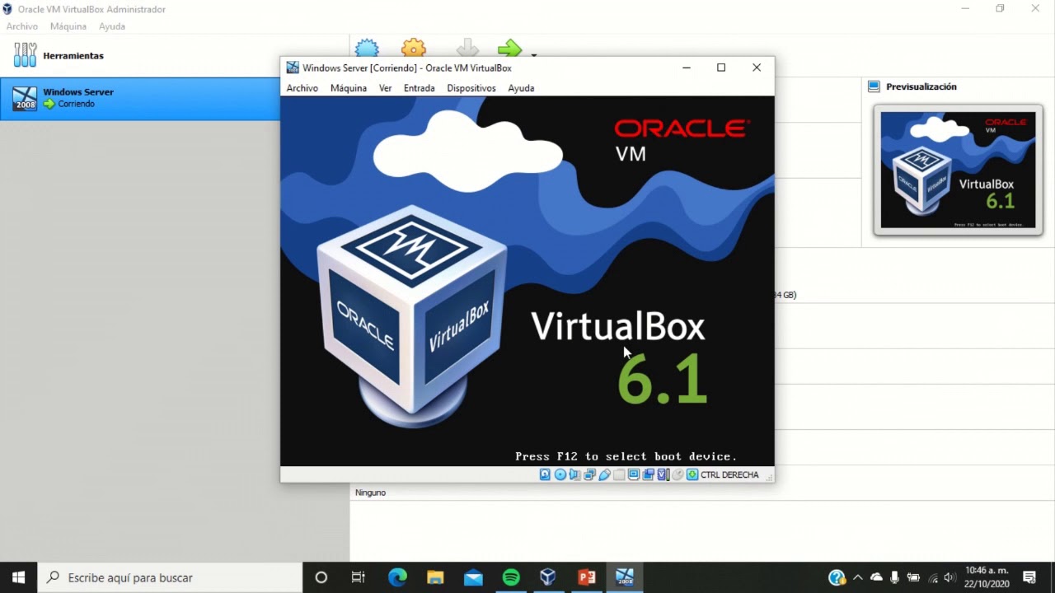Select the Windows Server machine entry
The image size is (1055, 593).
140,98
